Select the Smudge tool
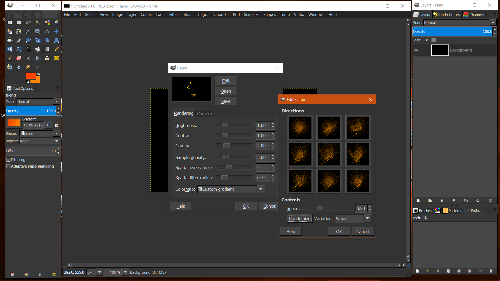The height and width of the screenshot is (281, 500). (28, 67)
